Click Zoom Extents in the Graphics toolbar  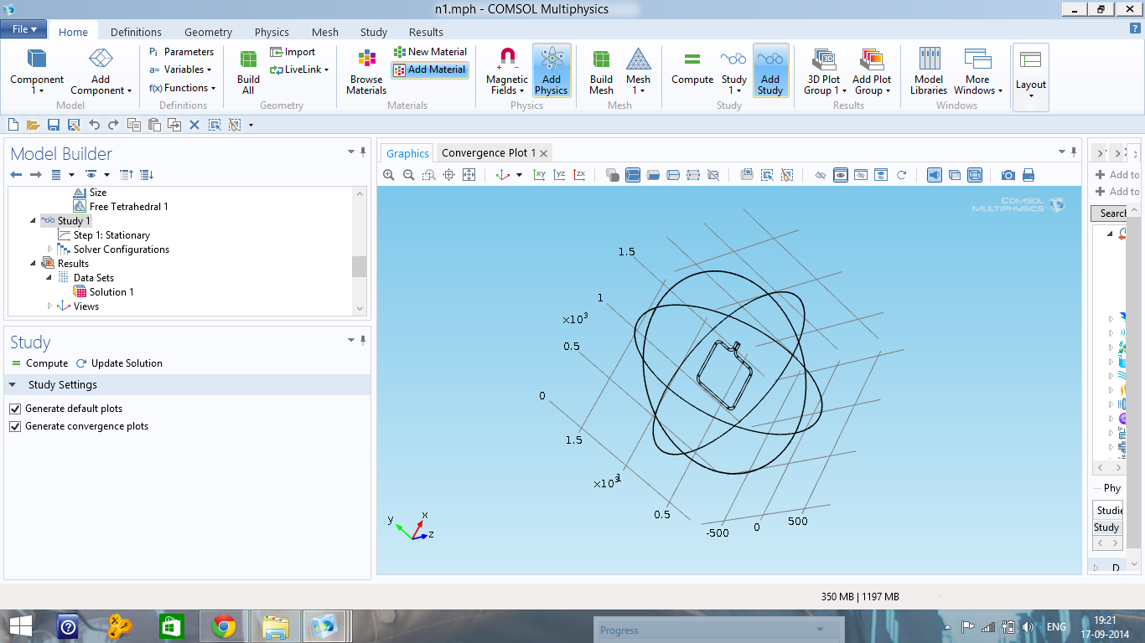[x=469, y=175]
